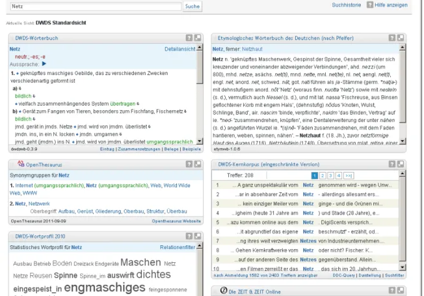Maximize the DWDS-Wortprofil 2010 panel
This screenshot has height=296, width=424.
point(198,236)
